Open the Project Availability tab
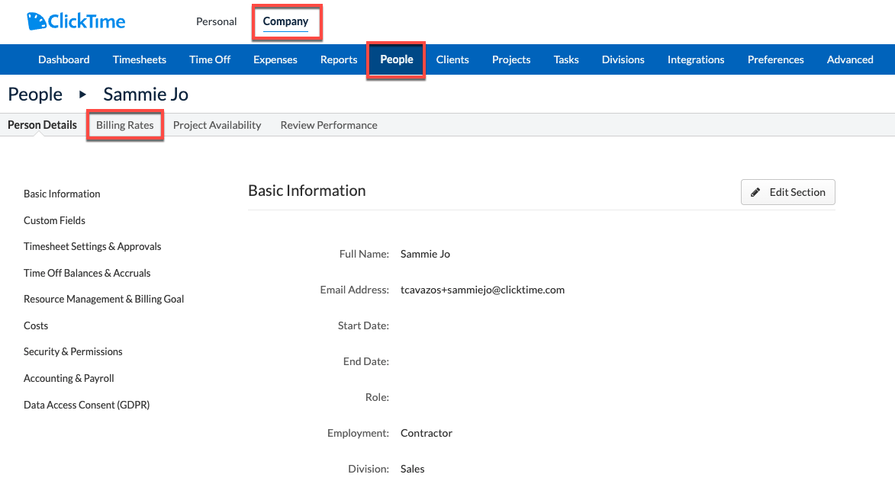 tap(217, 125)
